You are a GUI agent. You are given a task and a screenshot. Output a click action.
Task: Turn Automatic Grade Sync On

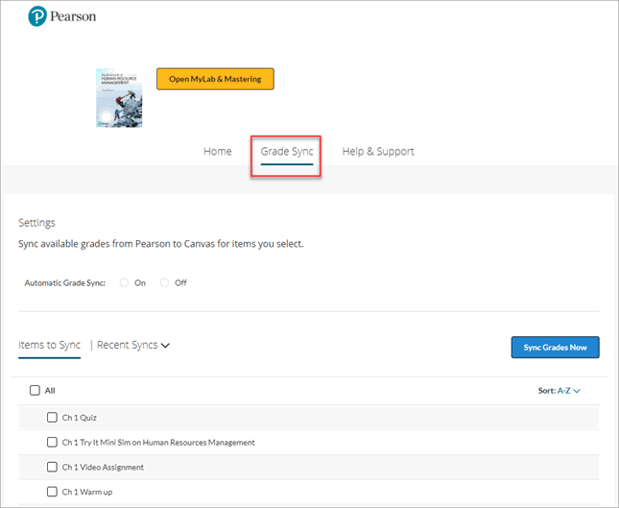click(x=124, y=283)
